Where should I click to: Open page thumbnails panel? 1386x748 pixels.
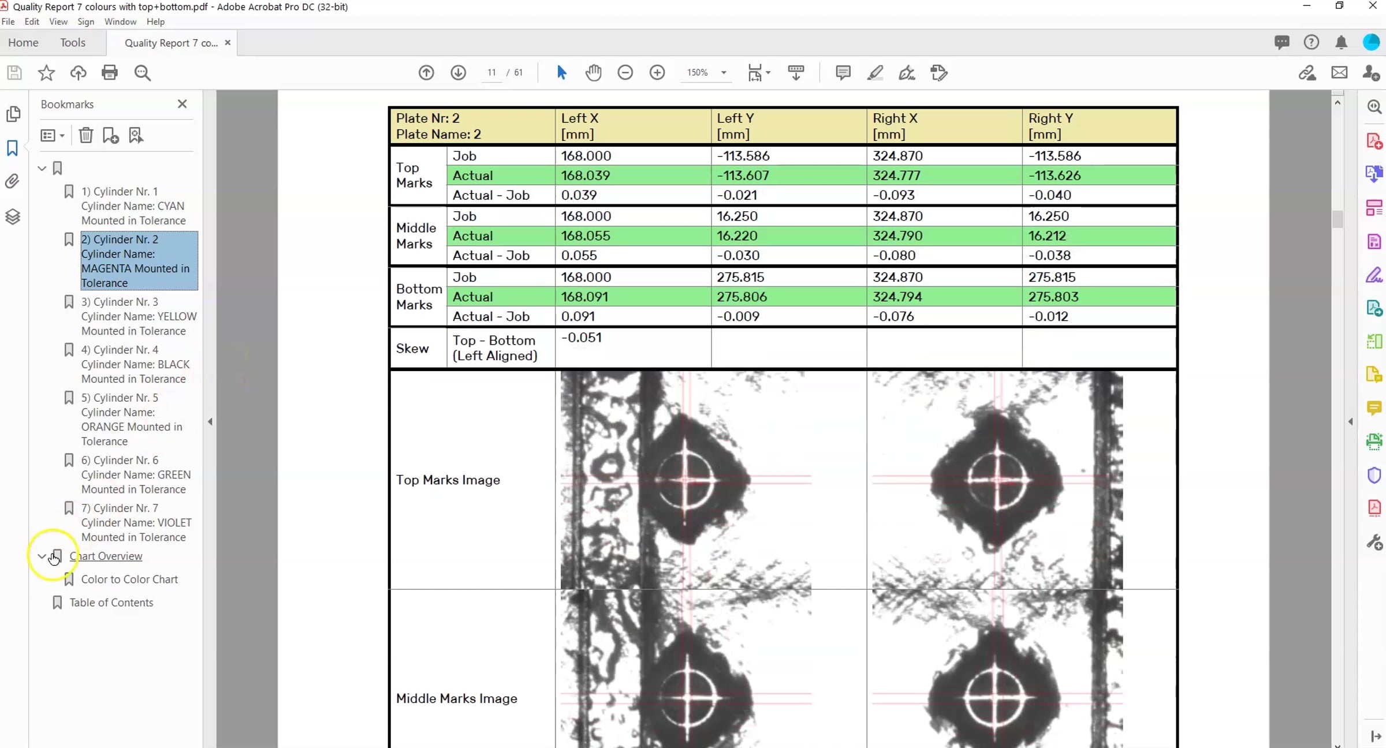[x=13, y=114]
